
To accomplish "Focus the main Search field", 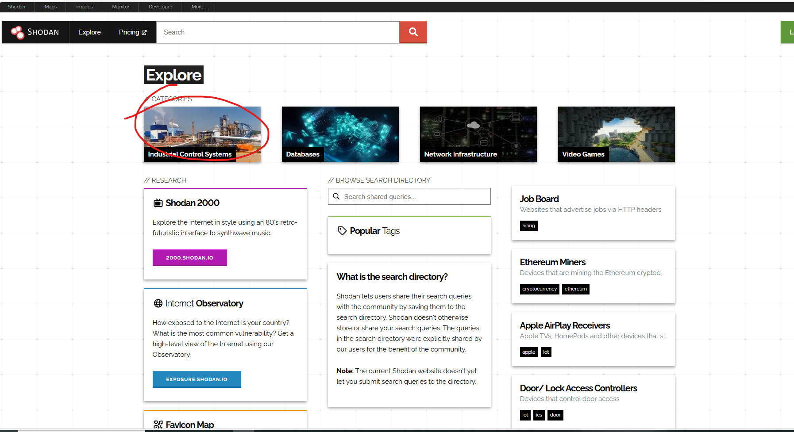I will pos(278,32).
